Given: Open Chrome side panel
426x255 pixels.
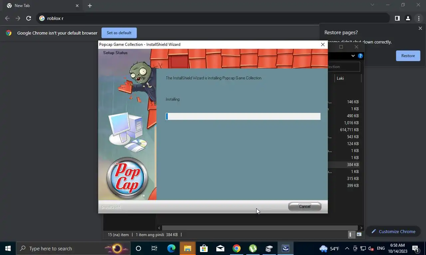Looking at the screenshot, I should pyautogui.click(x=397, y=18).
